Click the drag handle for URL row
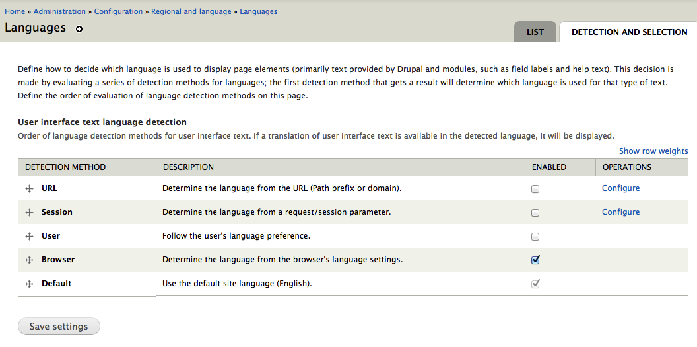The height and width of the screenshot is (347, 697). (29, 188)
